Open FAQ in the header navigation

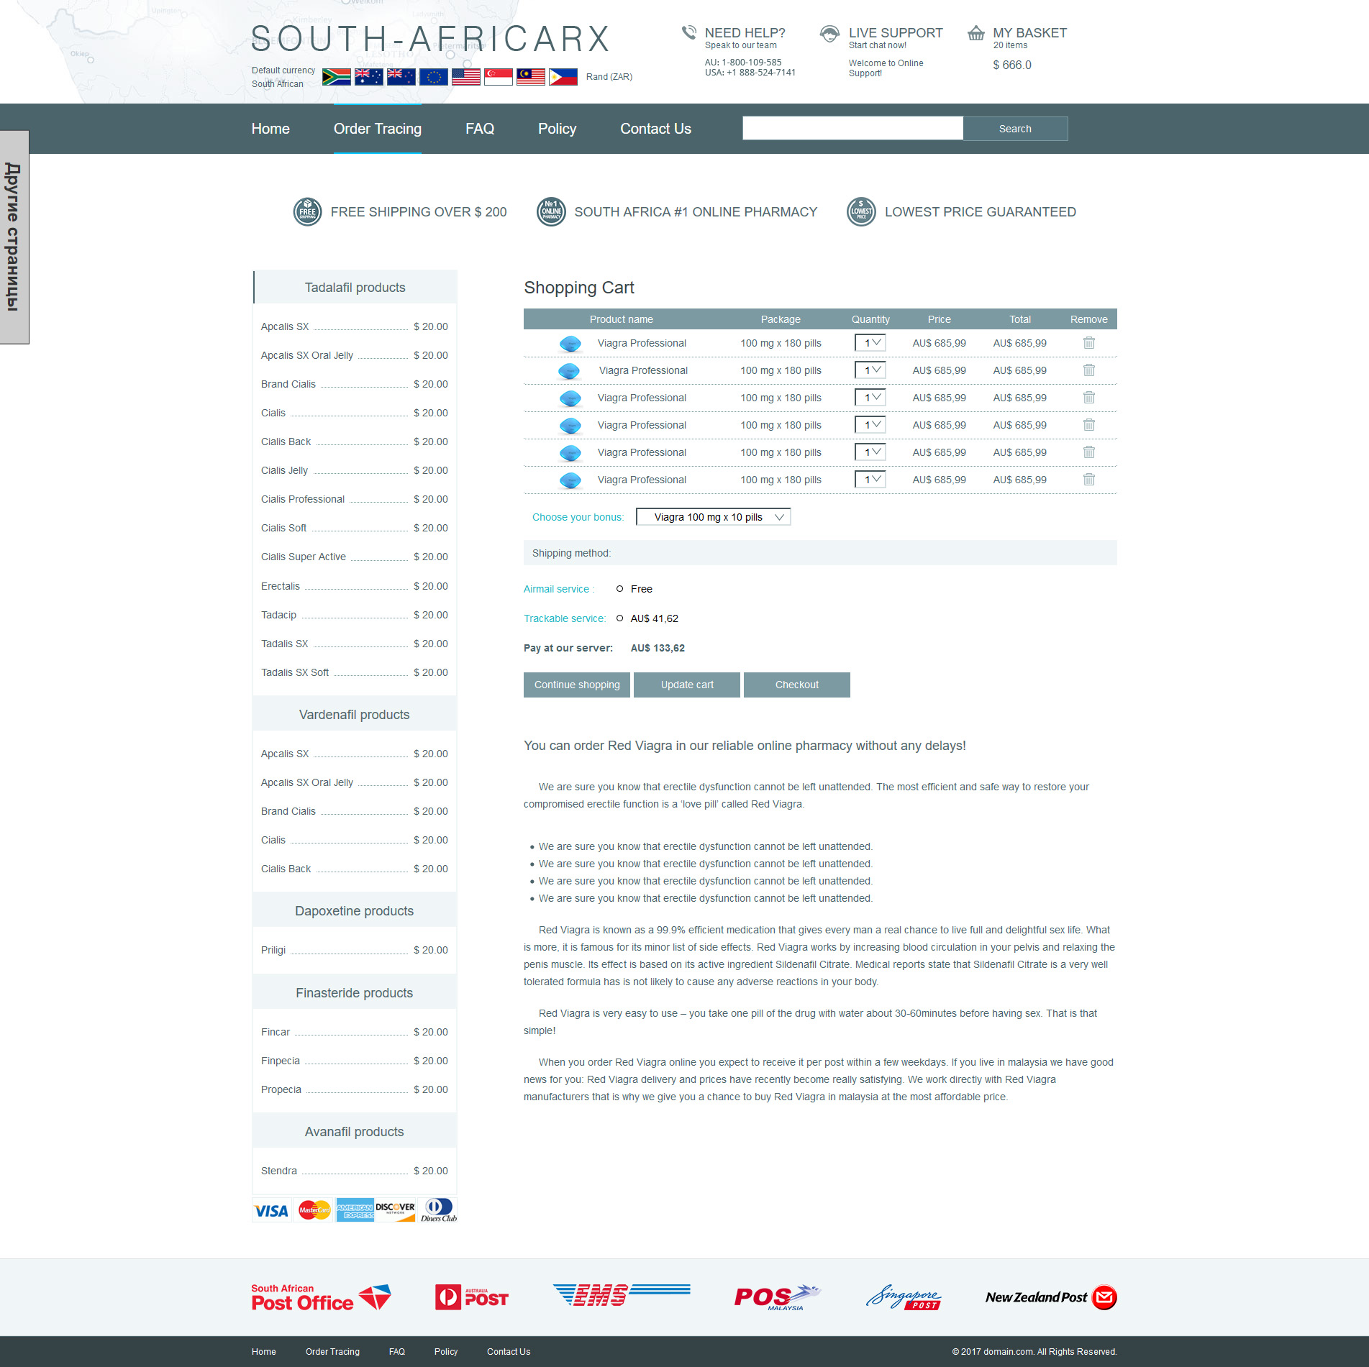pos(480,129)
